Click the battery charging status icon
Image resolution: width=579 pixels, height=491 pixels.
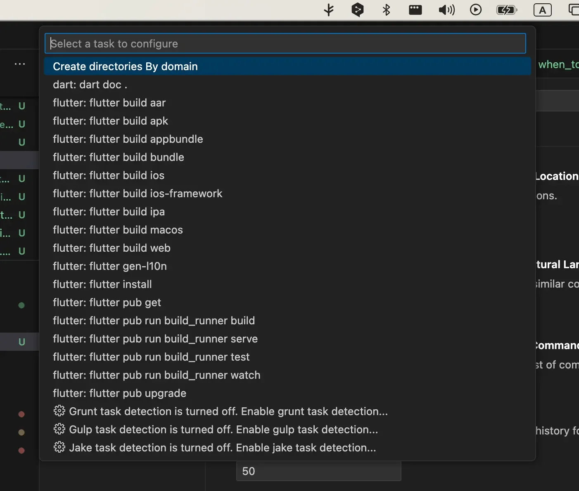(x=507, y=9)
